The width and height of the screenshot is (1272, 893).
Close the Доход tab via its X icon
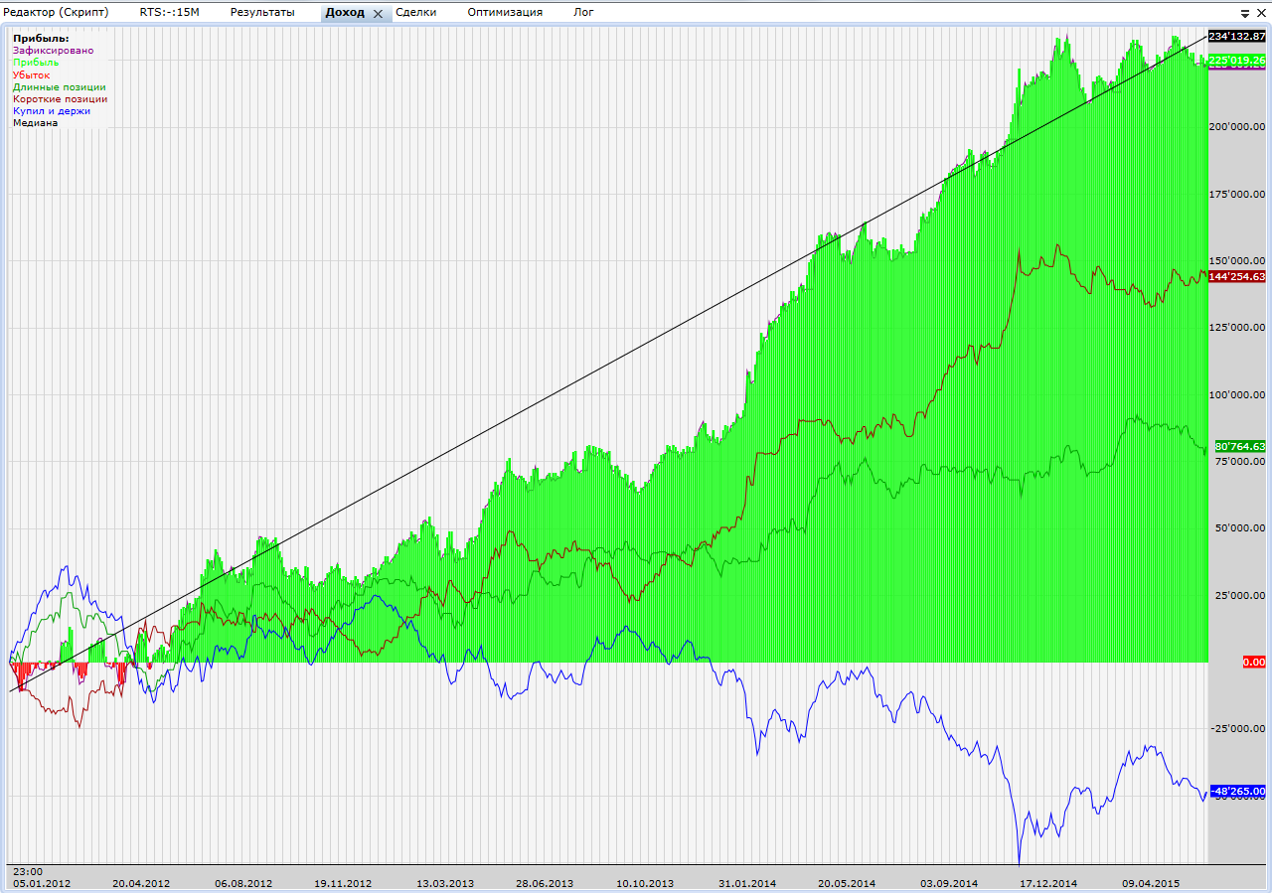pyautogui.click(x=378, y=14)
